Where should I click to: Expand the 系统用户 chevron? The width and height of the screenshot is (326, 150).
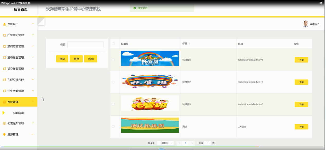coord(33,24)
